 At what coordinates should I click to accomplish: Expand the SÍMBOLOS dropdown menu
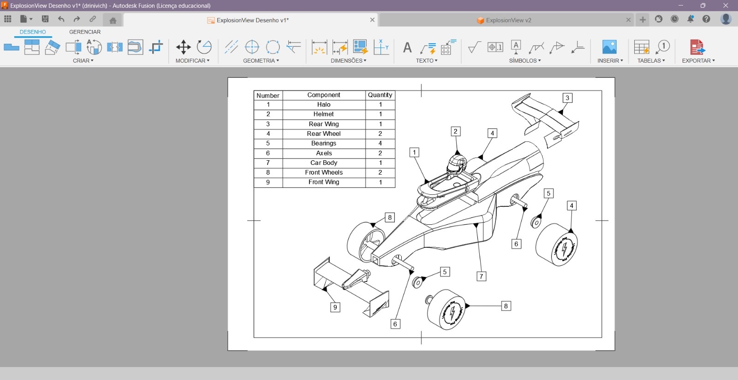coord(525,61)
